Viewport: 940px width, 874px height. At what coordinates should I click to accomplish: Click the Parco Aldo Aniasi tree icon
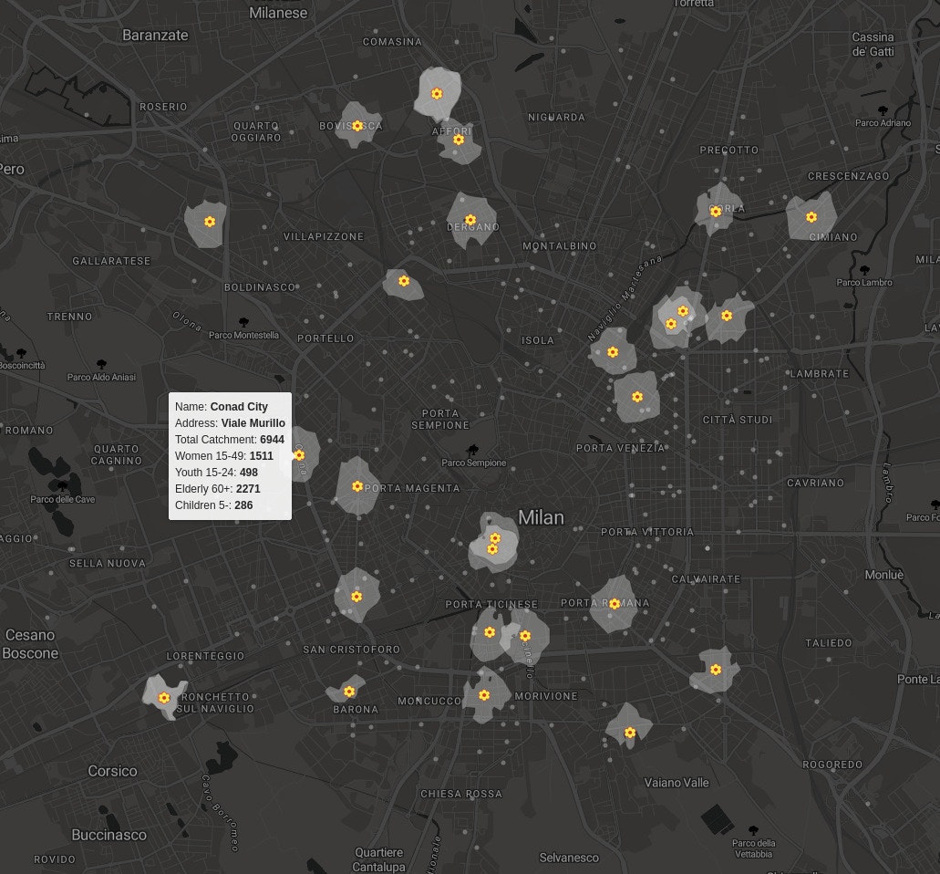tap(101, 364)
